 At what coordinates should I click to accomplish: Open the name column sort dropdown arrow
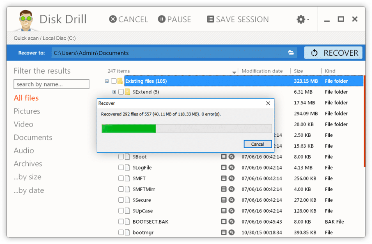click(x=234, y=72)
